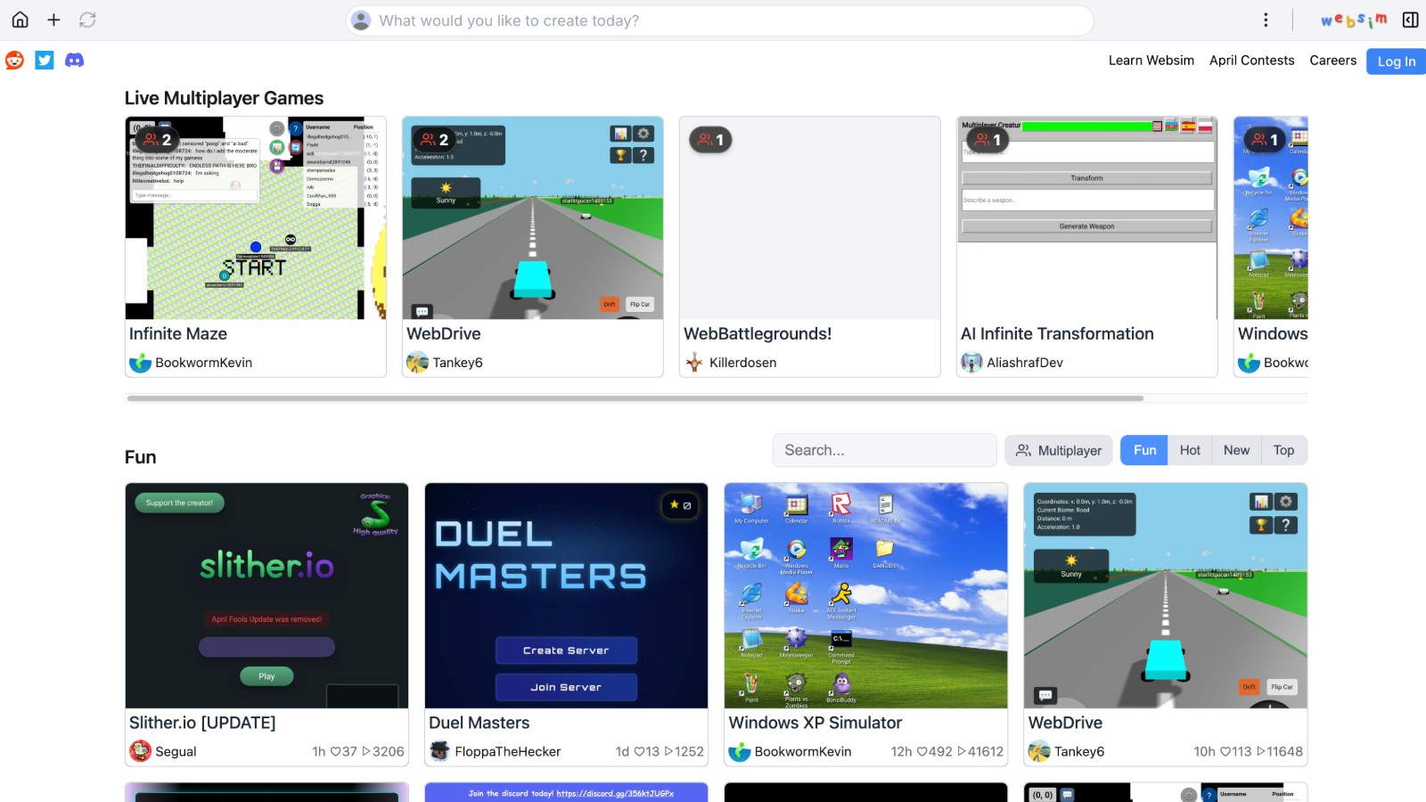The width and height of the screenshot is (1426, 802).
Task: Click Tankey6 avatar in Fun section
Action: pos(1039,751)
